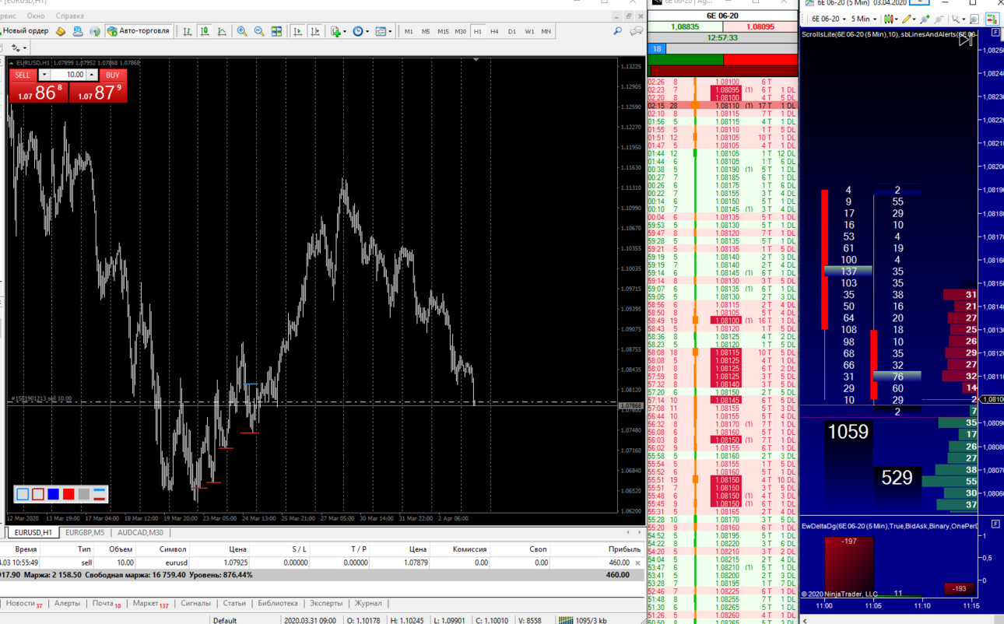This screenshot has height=624, width=1004.
Task: Click the red SELL button
Action: click(23, 75)
